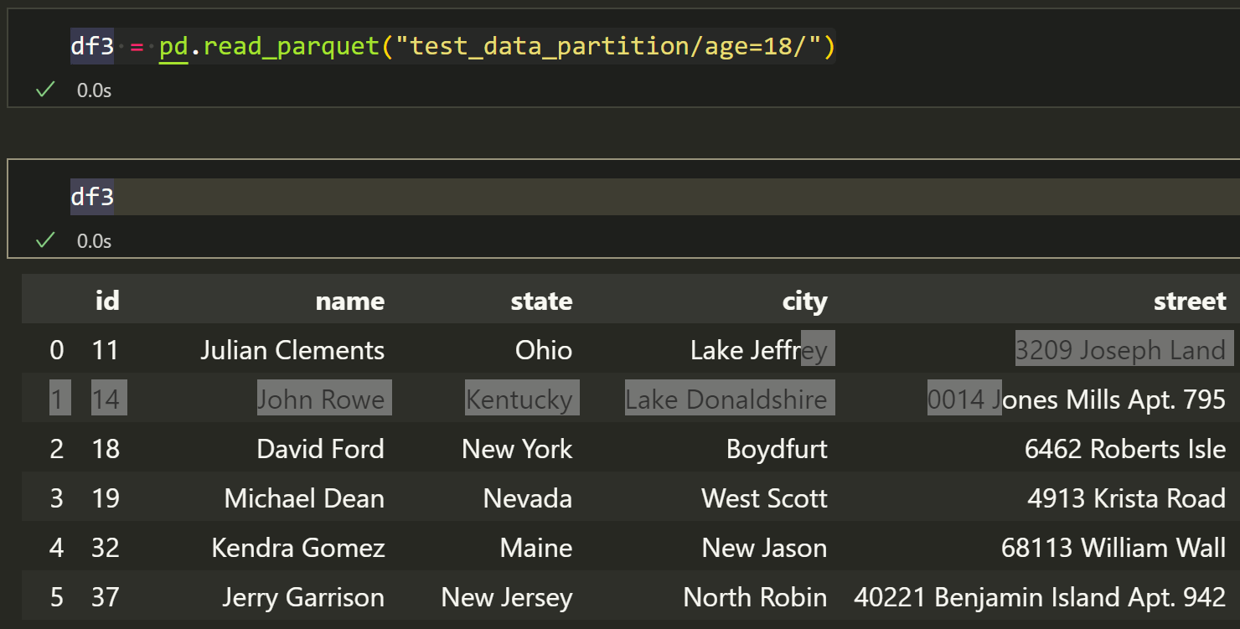The width and height of the screenshot is (1240, 629).
Task: Click street cell 6462 Roberts Isle
Action: (1125, 448)
